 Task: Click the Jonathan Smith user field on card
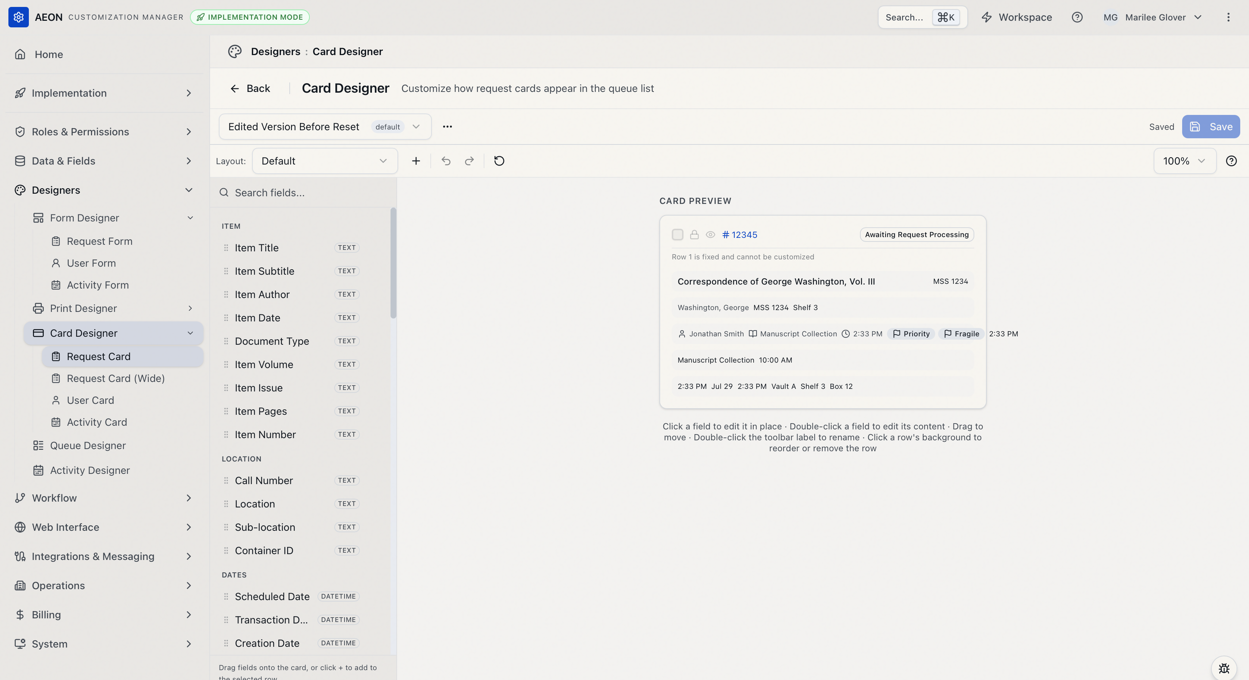coord(711,334)
